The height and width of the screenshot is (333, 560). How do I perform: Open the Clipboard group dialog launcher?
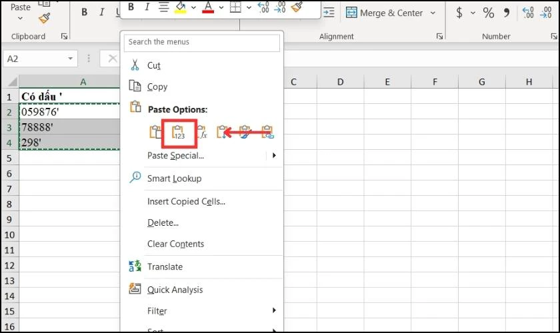pos(64,37)
